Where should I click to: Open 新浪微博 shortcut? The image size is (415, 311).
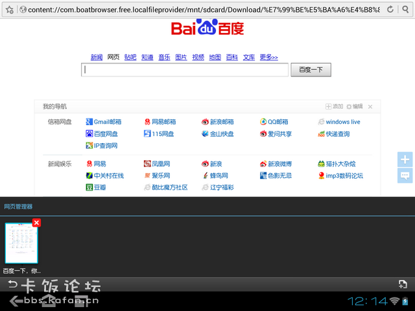[276, 164]
